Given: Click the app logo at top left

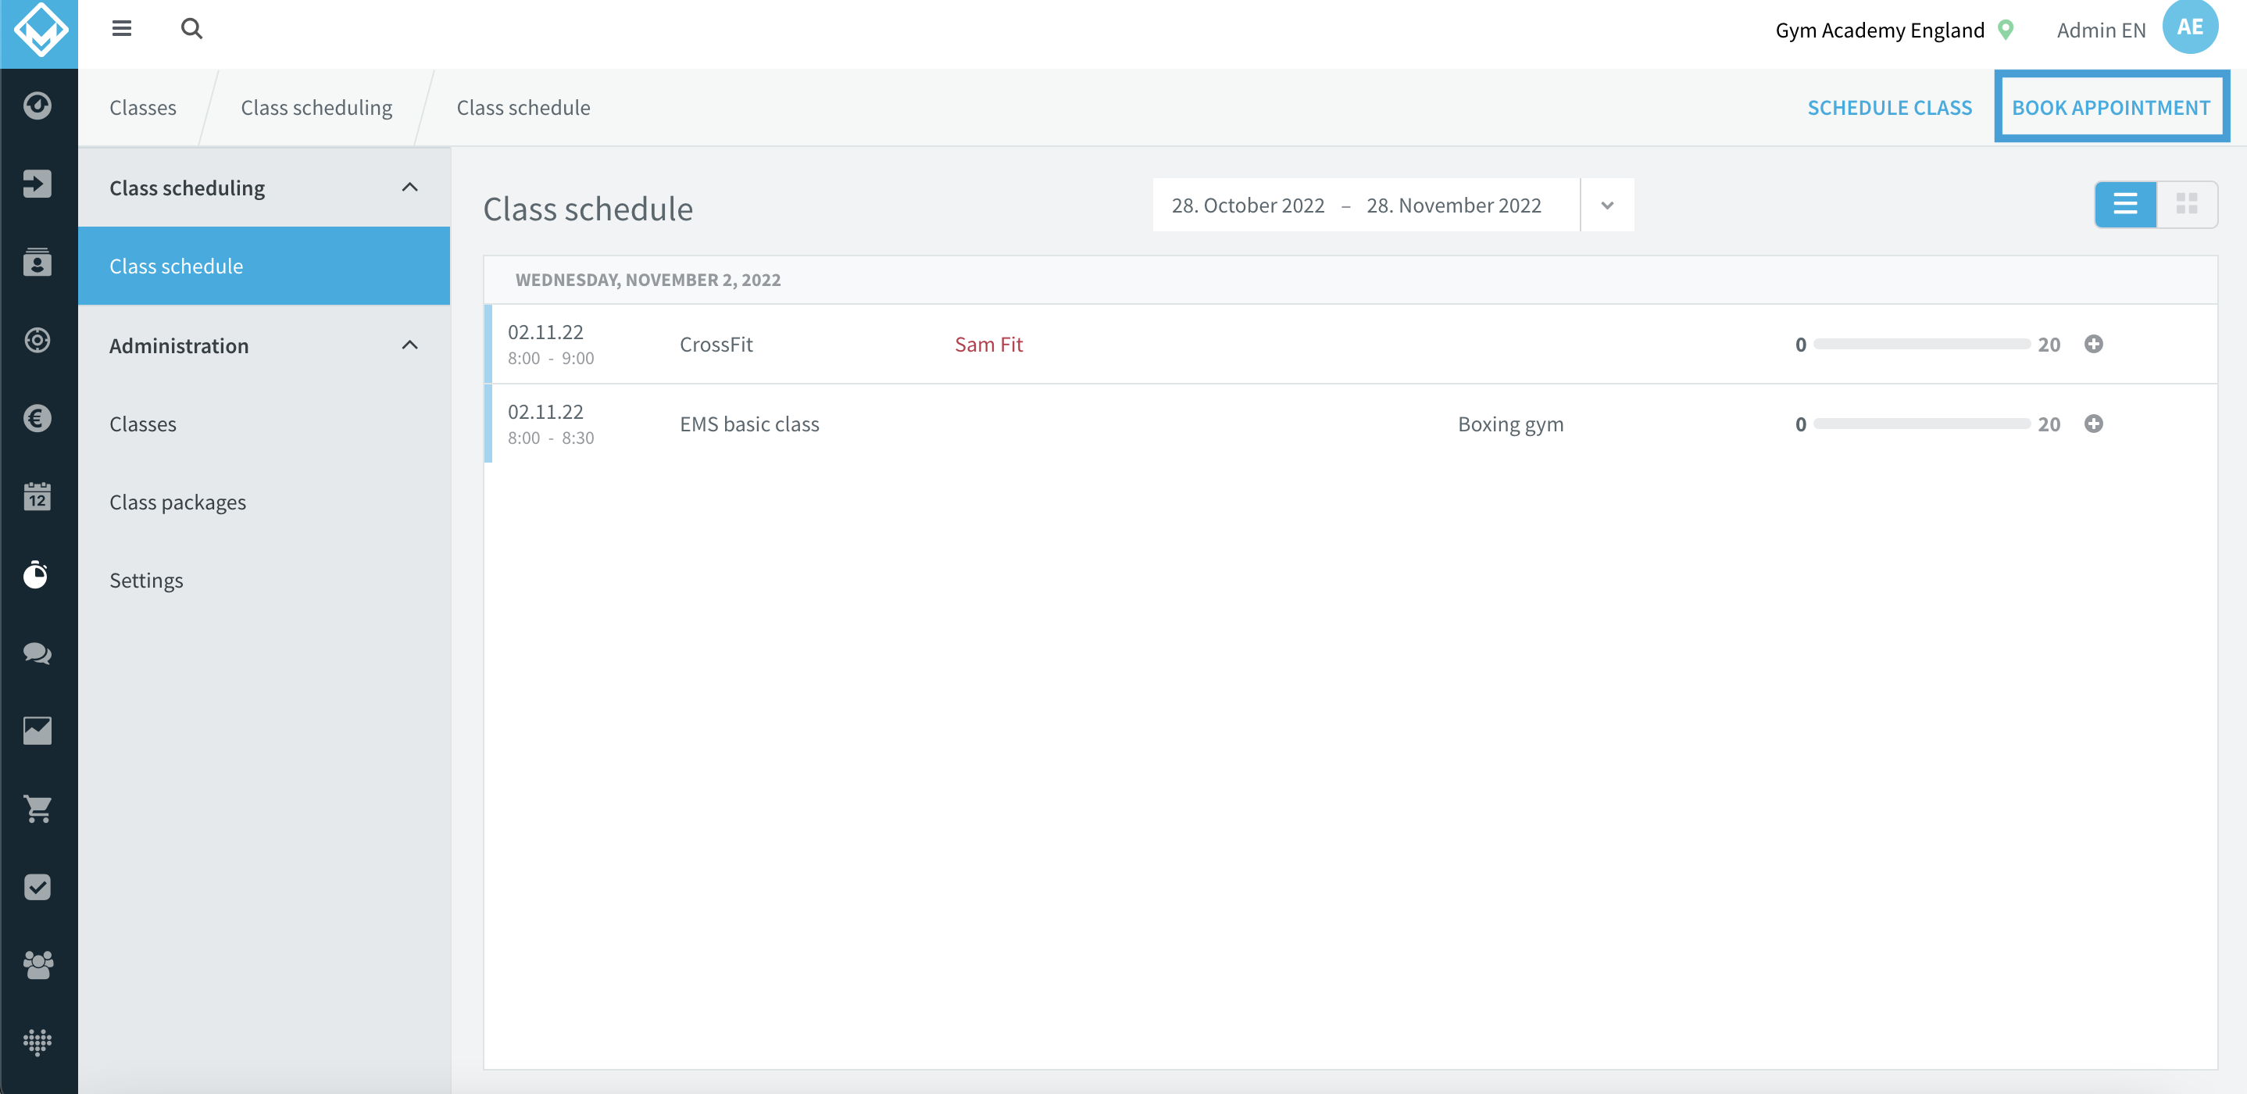Looking at the screenshot, I should click(39, 30).
